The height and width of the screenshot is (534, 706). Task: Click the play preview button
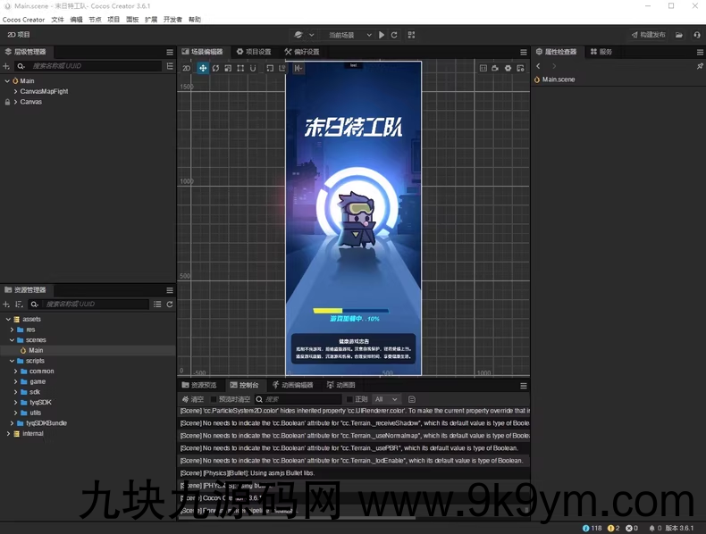pyautogui.click(x=382, y=35)
